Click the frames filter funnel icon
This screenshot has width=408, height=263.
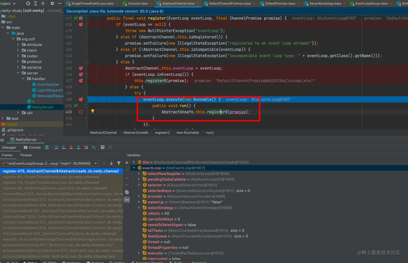pyautogui.click(x=119, y=163)
